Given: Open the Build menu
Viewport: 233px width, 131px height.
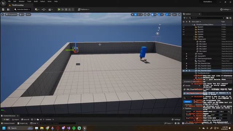Looking at the screenshot, I should coord(36,1).
